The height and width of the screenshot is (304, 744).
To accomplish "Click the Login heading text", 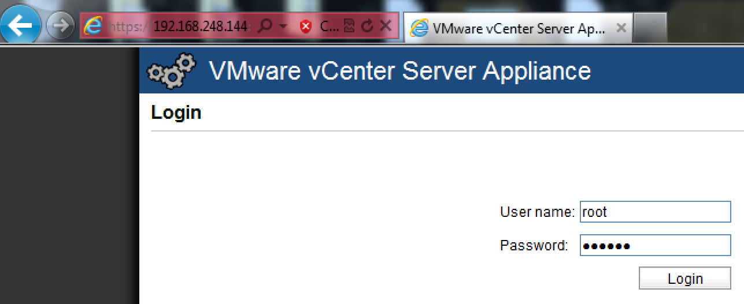I will coord(176,112).
